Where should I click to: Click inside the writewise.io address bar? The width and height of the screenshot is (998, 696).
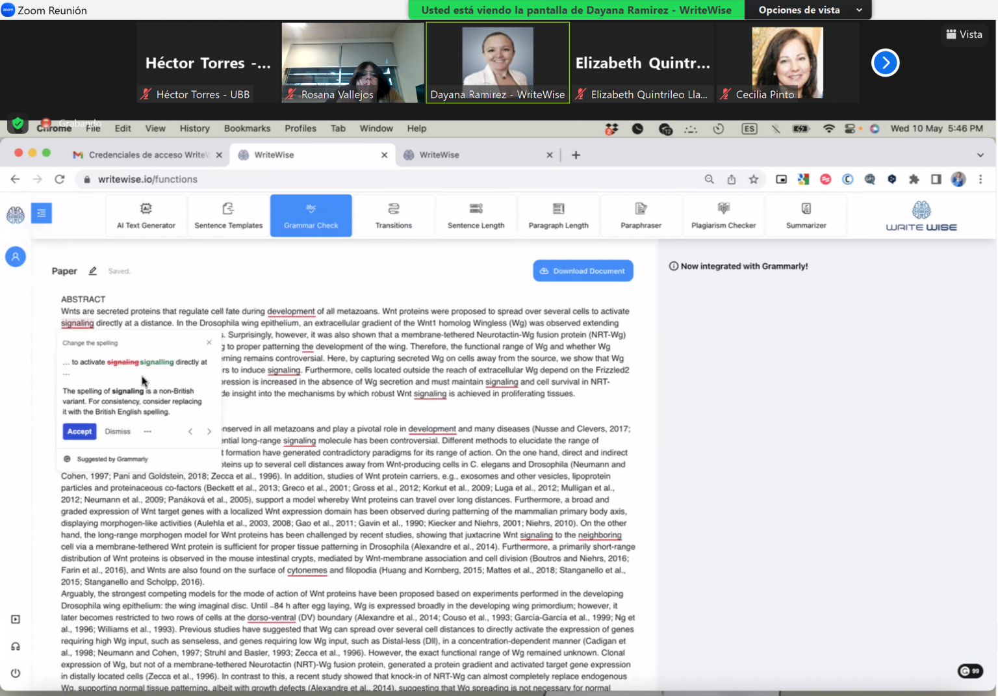(195, 179)
